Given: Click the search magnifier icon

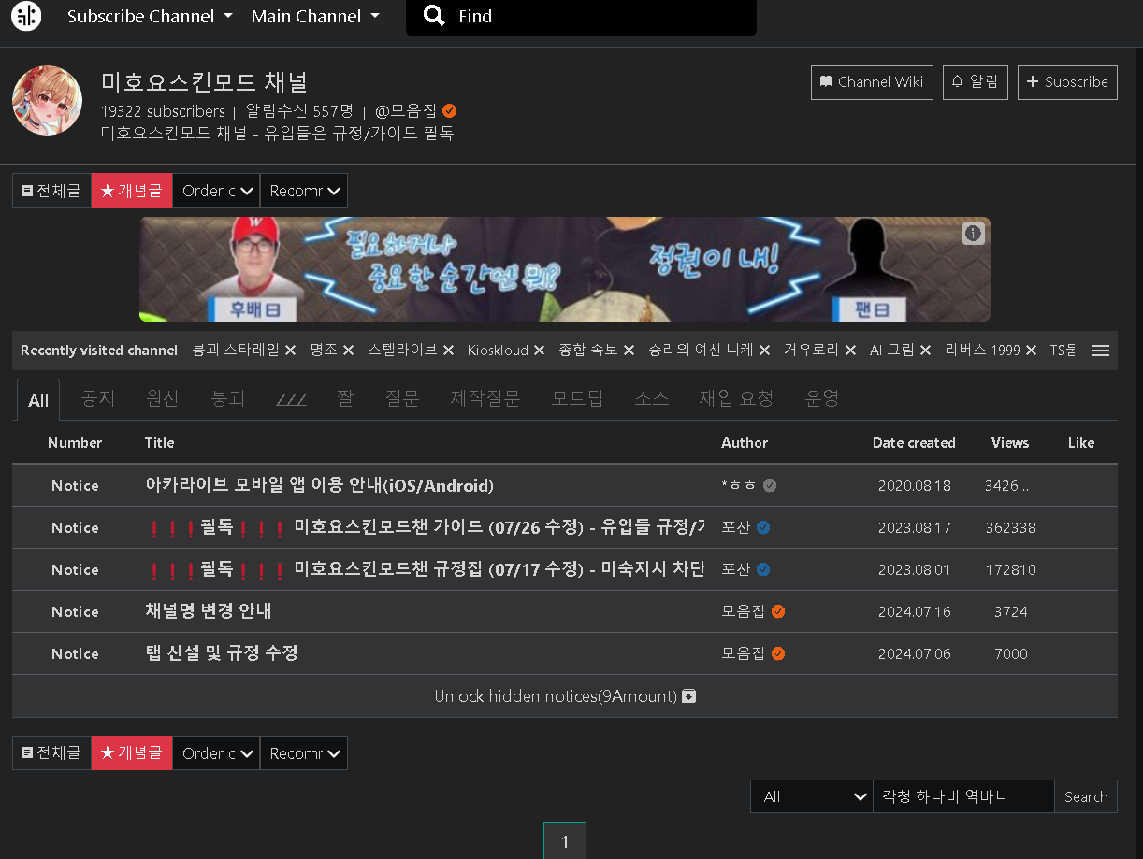Looking at the screenshot, I should [x=434, y=16].
